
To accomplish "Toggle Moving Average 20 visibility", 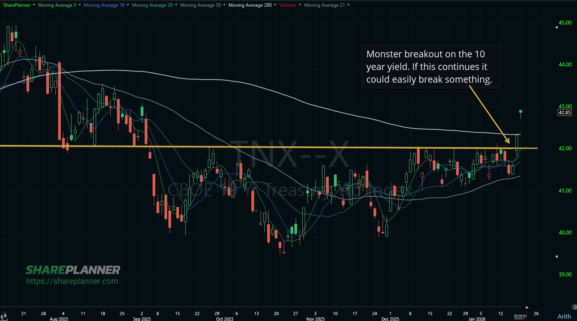I will pos(152,5).
